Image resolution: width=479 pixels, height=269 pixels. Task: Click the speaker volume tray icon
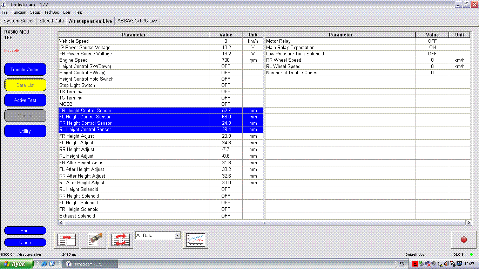click(447, 264)
